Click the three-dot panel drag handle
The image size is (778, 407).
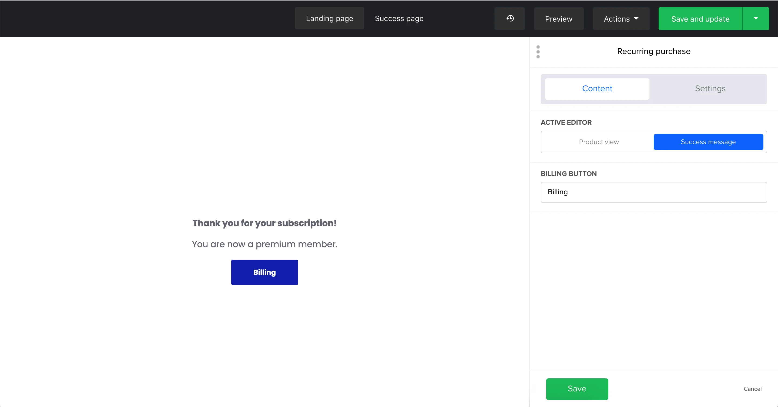[x=538, y=52]
